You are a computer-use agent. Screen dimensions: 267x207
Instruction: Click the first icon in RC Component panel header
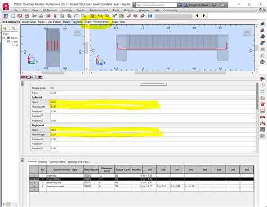(x=5, y=28)
